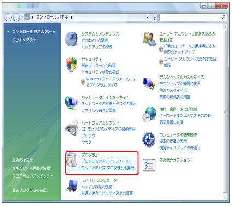Click the Desktop Customization monitor icon

tap(149, 84)
